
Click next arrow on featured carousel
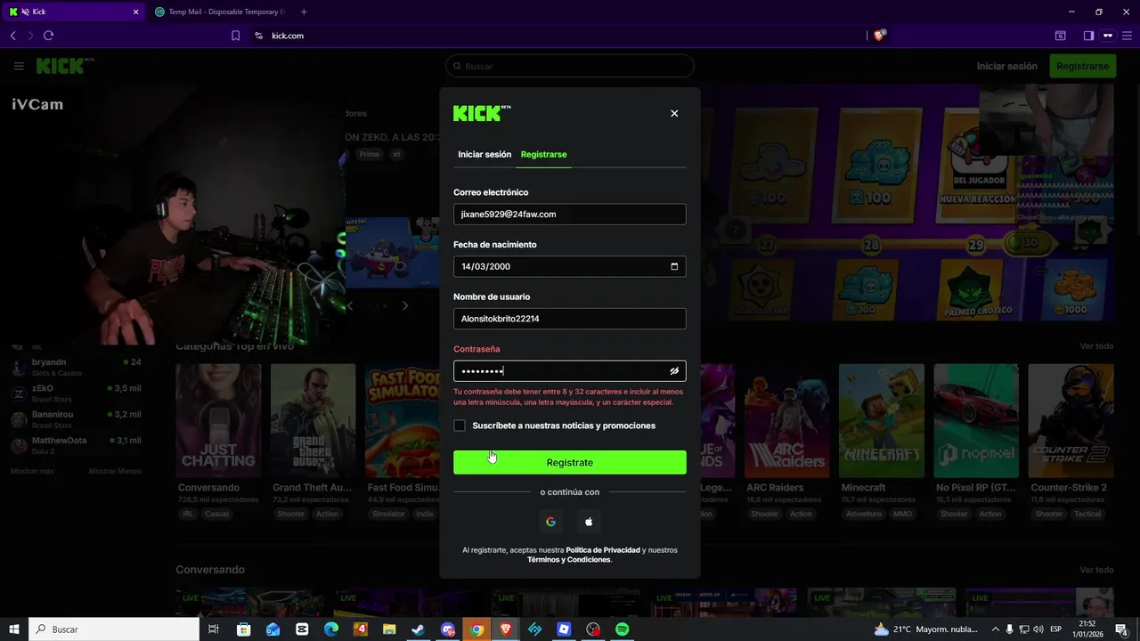click(405, 305)
